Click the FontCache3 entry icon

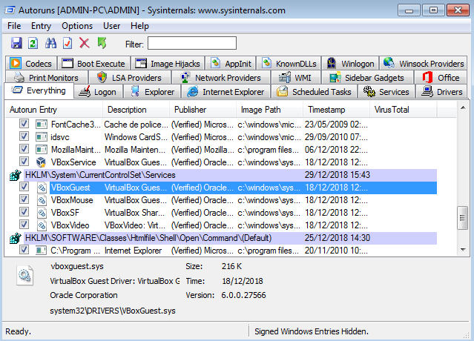point(41,125)
